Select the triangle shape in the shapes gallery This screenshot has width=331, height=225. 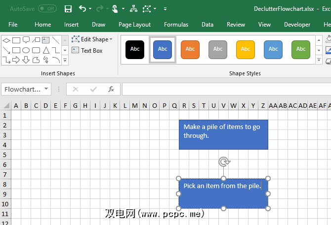(46, 50)
